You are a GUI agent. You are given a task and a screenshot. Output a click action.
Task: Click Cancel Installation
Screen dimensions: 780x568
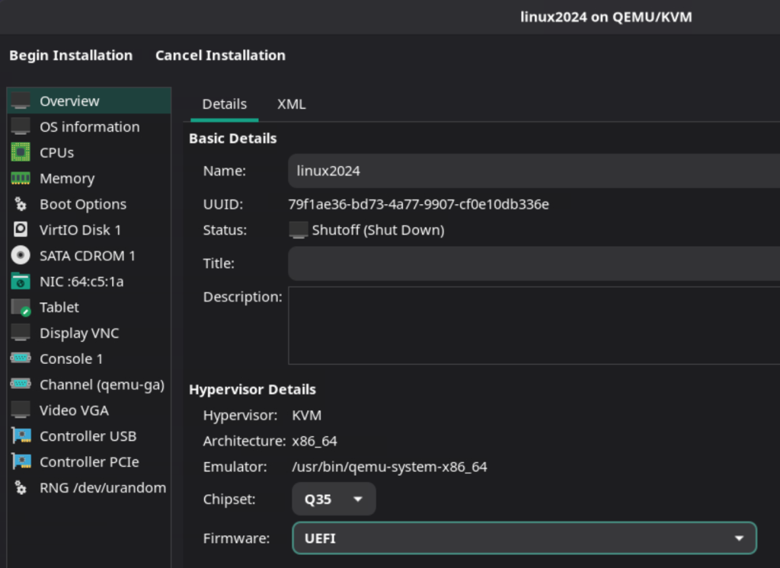(220, 56)
